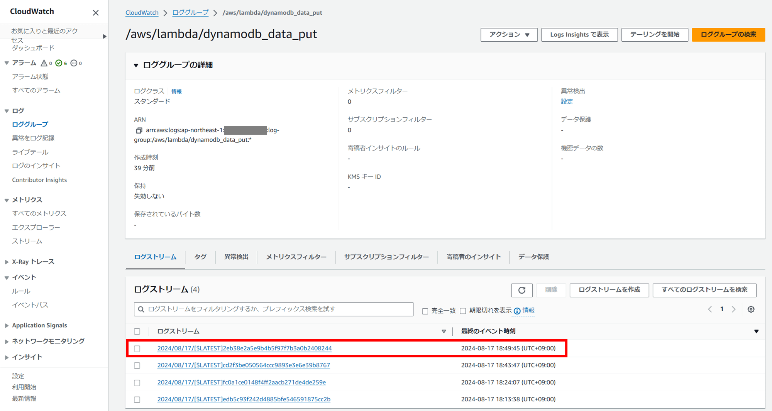Open イベントバス in sidebar
The width and height of the screenshot is (772, 411).
[30, 305]
